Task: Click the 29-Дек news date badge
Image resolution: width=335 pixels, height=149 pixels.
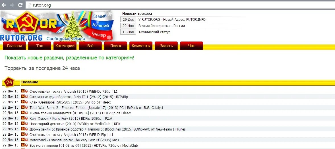Action: click(128, 19)
